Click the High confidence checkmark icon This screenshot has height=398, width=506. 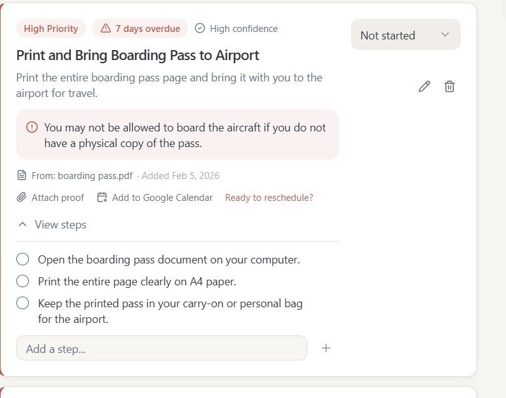click(x=200, y=28)
